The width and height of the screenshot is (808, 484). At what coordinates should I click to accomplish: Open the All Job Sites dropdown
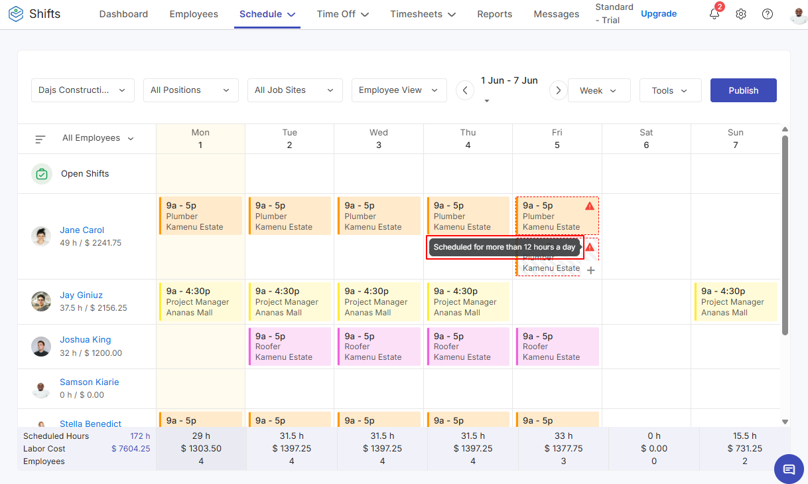click(x=295, y=90)
